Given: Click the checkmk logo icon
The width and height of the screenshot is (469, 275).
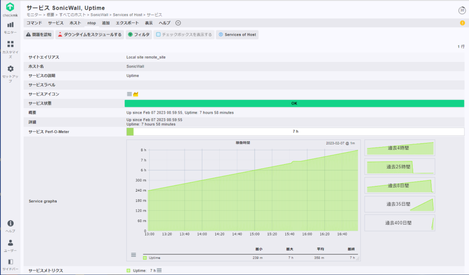Looking at the screenshot, I should click(10, 7).
